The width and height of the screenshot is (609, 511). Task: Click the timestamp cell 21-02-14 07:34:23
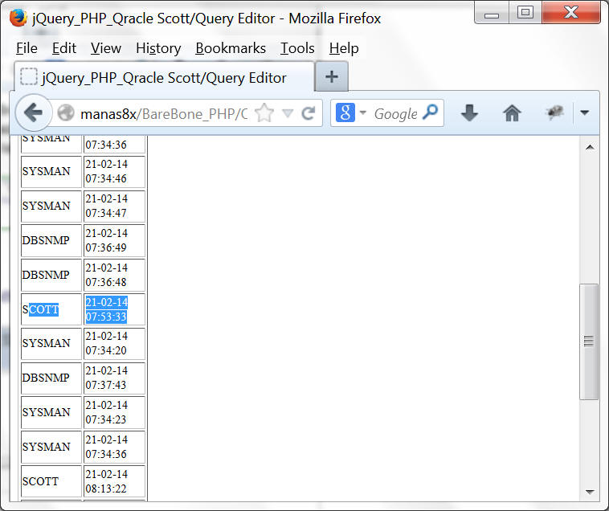[x=115, y=412]
